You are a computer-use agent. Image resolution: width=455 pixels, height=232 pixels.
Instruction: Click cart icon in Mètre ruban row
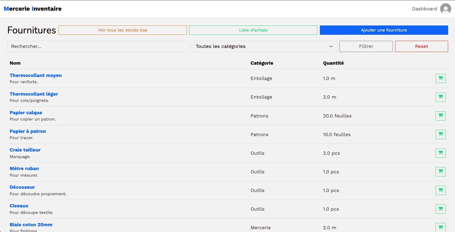(440, 171)
